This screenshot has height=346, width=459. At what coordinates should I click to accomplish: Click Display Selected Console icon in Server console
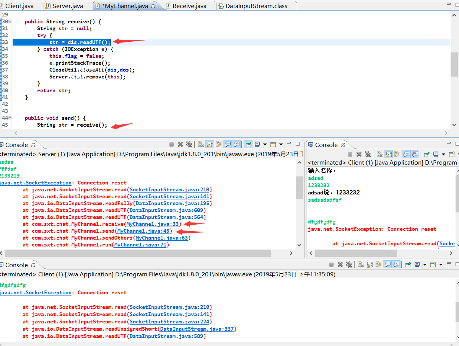click(x=257, y=144)
